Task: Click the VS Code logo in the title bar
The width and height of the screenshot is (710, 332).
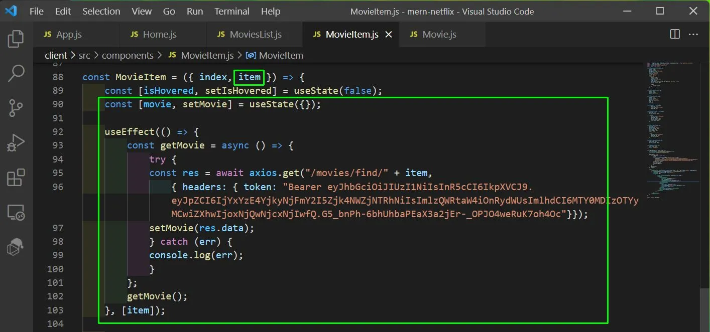Action: 11,11
